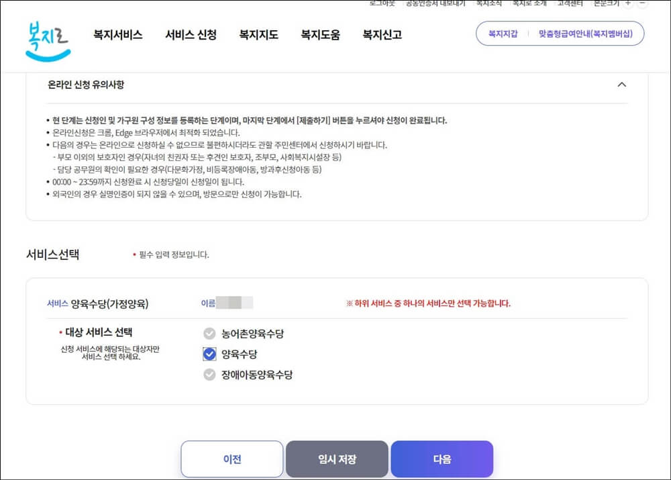671x480 pixels.
Task: Click the 이전 button
Action: pos(231,459)
